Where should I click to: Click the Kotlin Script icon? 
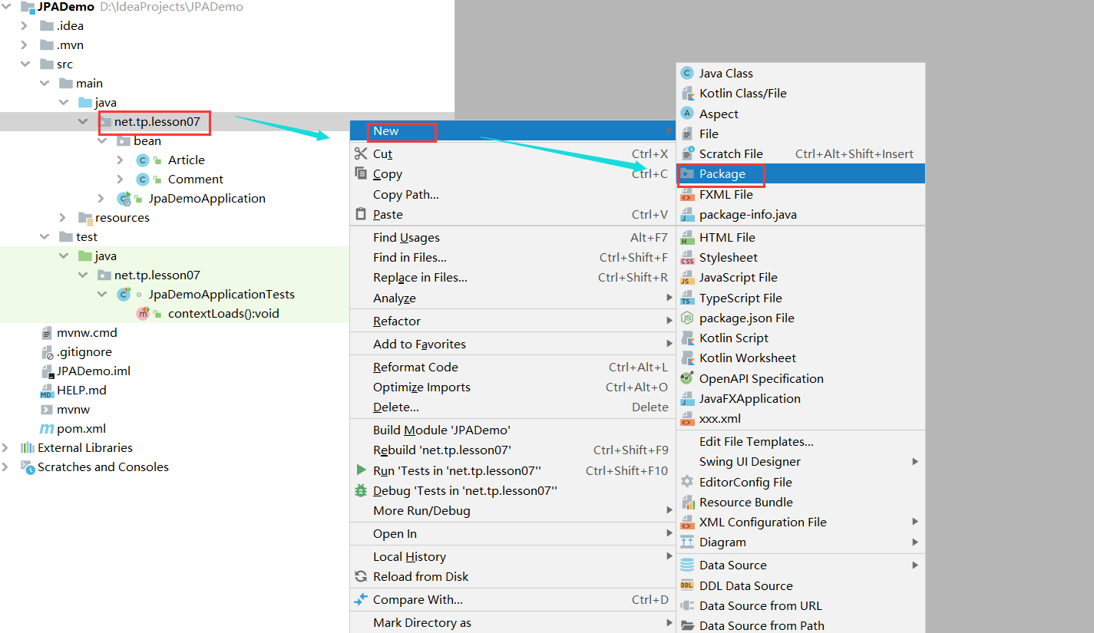tap(687, 338)
